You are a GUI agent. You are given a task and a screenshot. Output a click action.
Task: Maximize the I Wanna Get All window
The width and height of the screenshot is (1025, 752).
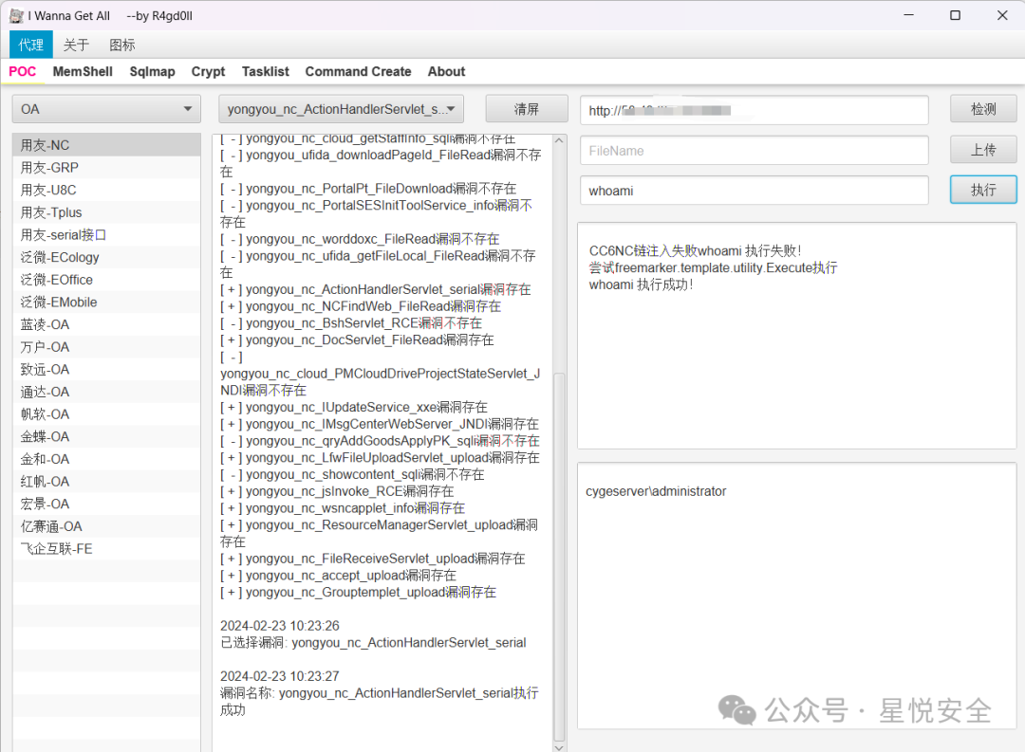955,15
